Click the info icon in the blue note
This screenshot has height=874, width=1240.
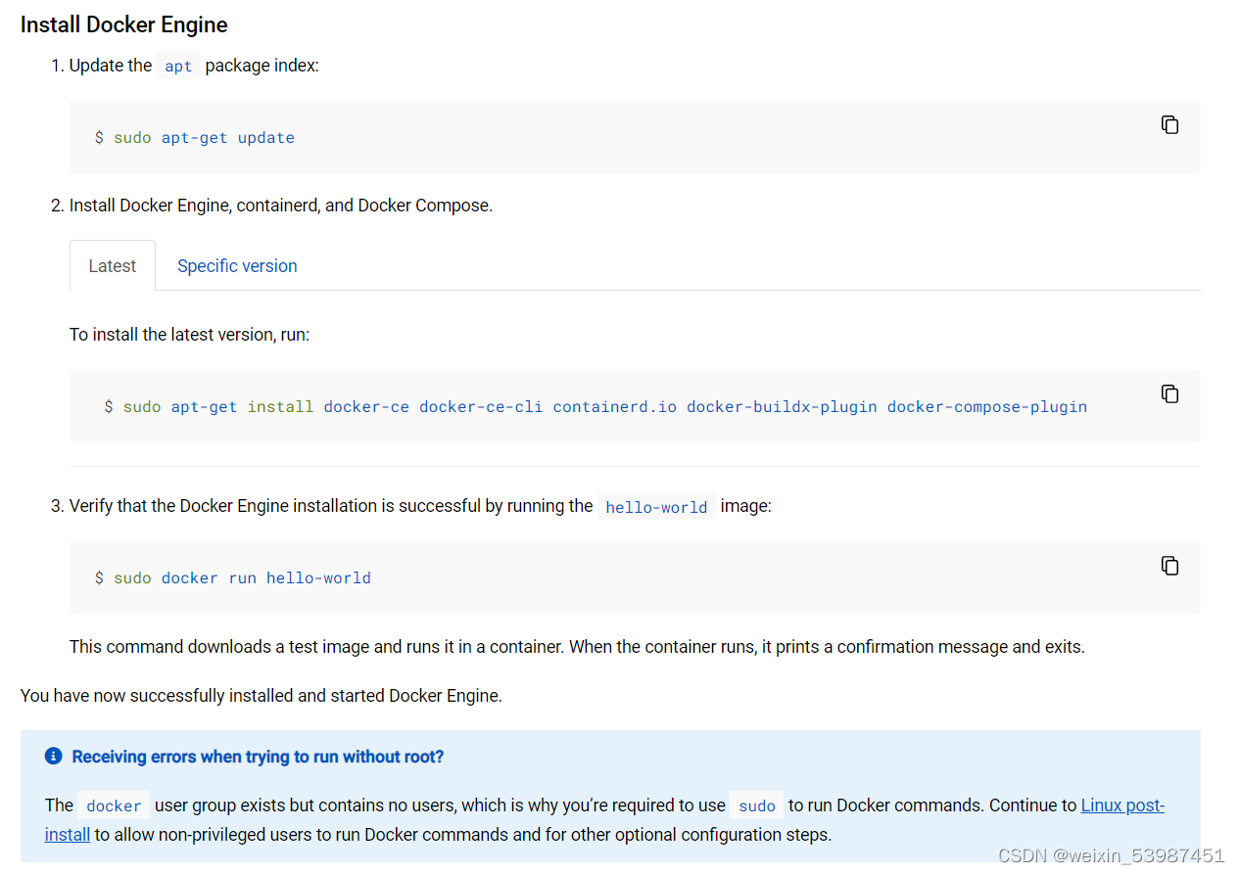click(x=53, y=756)
